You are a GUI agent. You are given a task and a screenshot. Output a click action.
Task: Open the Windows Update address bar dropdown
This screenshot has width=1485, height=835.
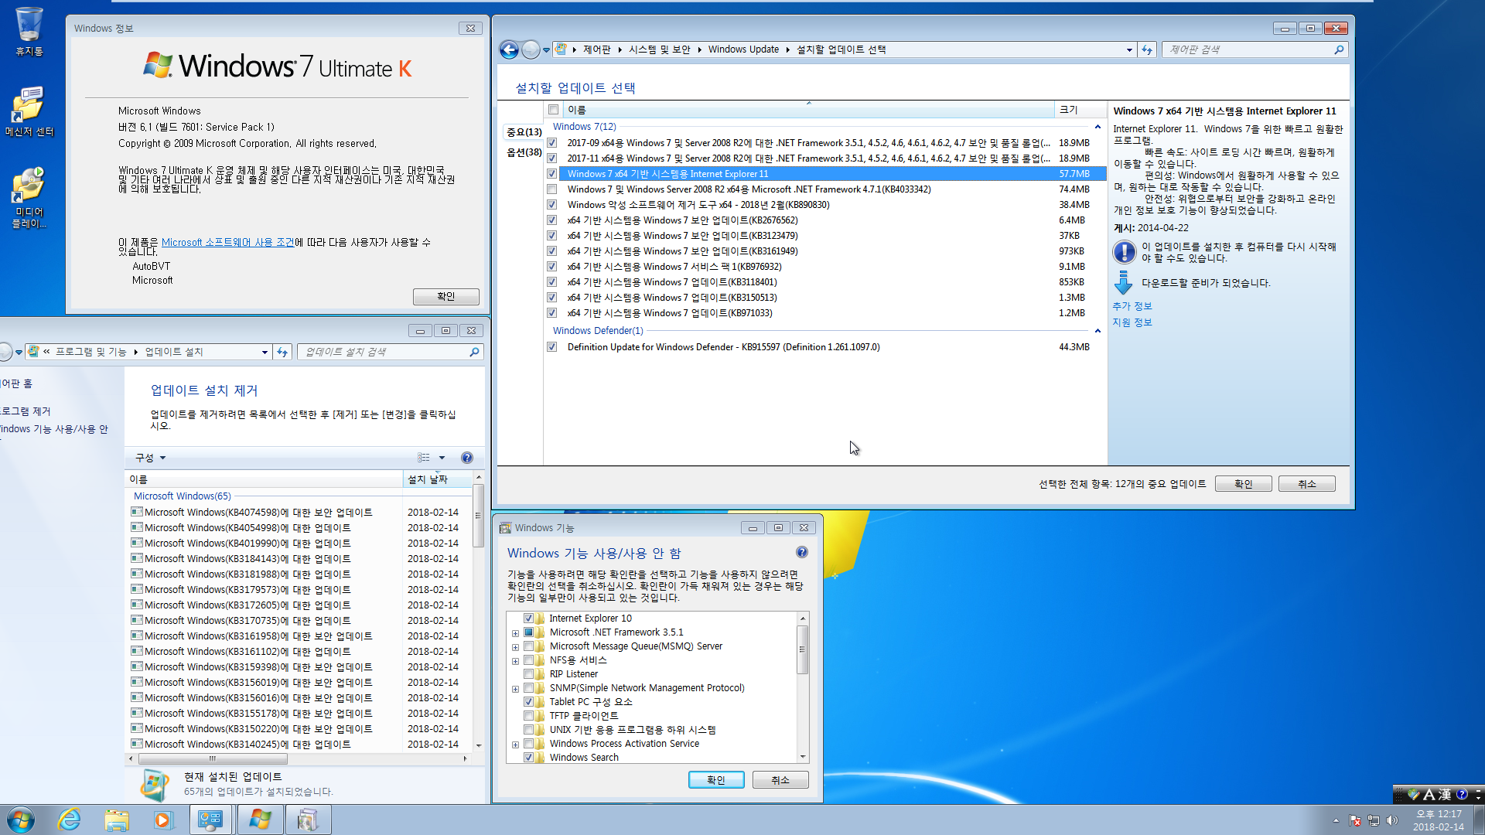click(x=1129, y=50)
